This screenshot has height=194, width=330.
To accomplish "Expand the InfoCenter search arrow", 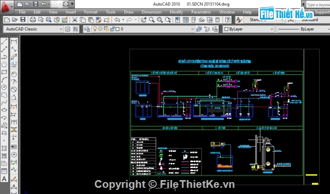I will coord(303,4).
